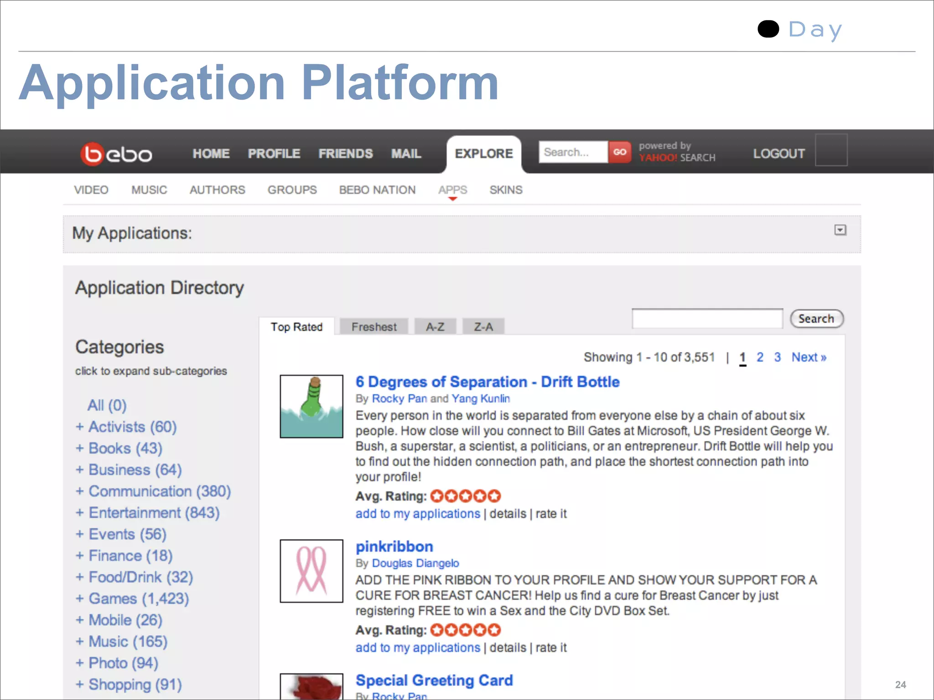Viewport: 934px width, 700px height.
Task: Open details for pinkribbon
Action: (x=508, y=648)
